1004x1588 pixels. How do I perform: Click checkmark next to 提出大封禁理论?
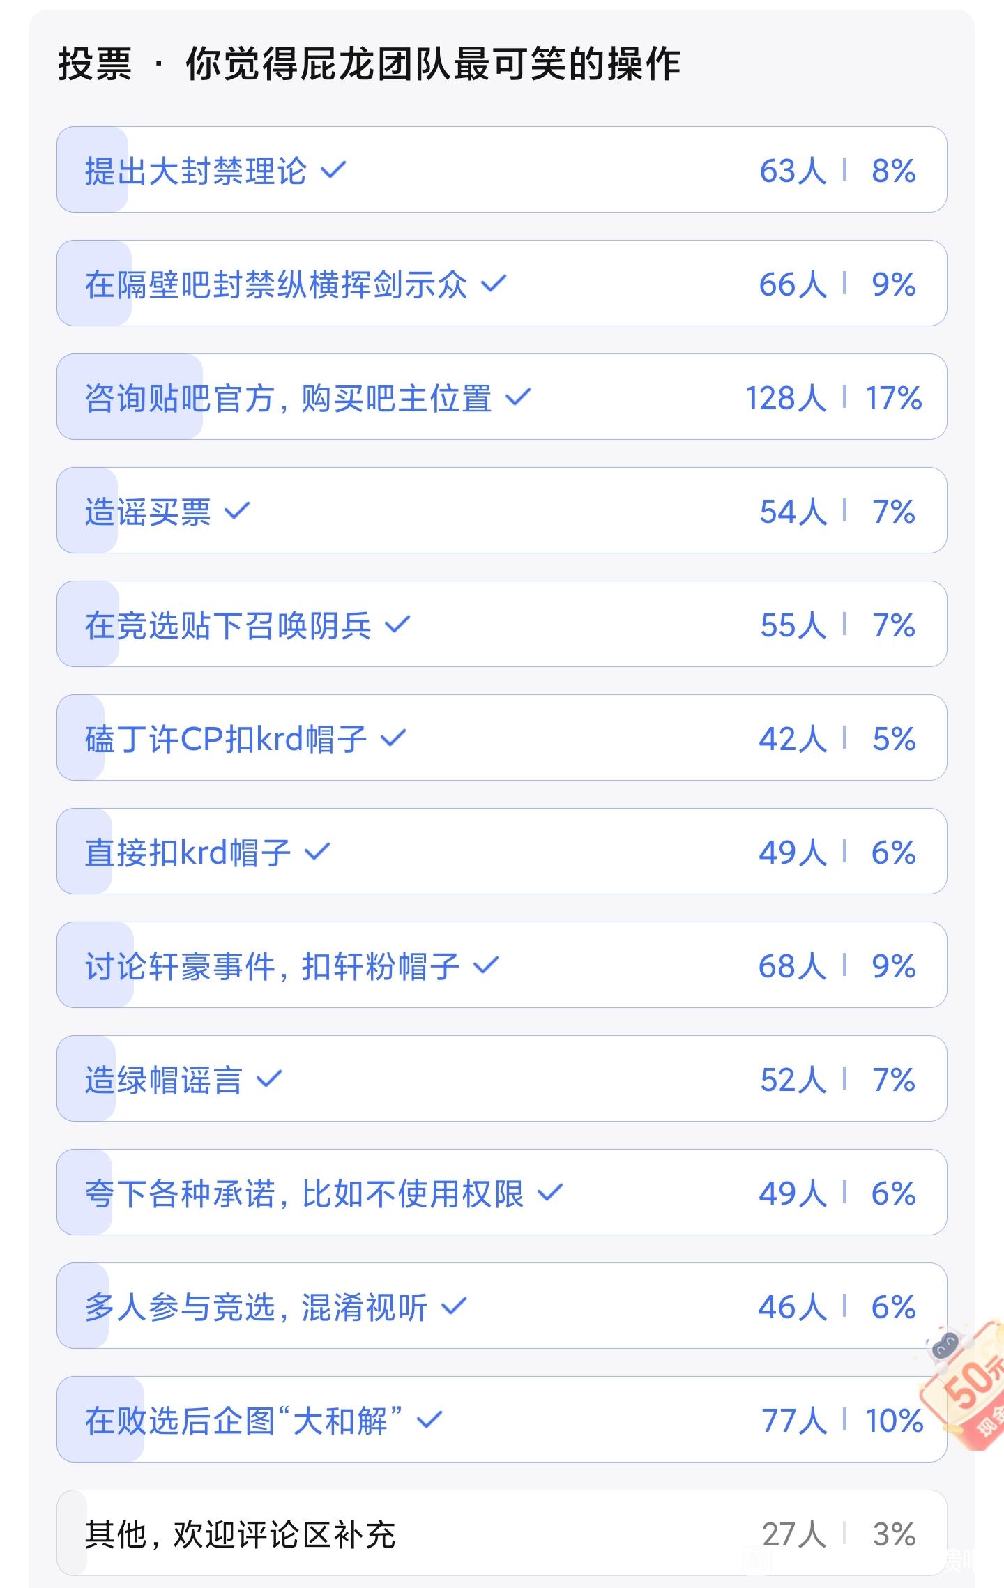[x=333, y=169]
